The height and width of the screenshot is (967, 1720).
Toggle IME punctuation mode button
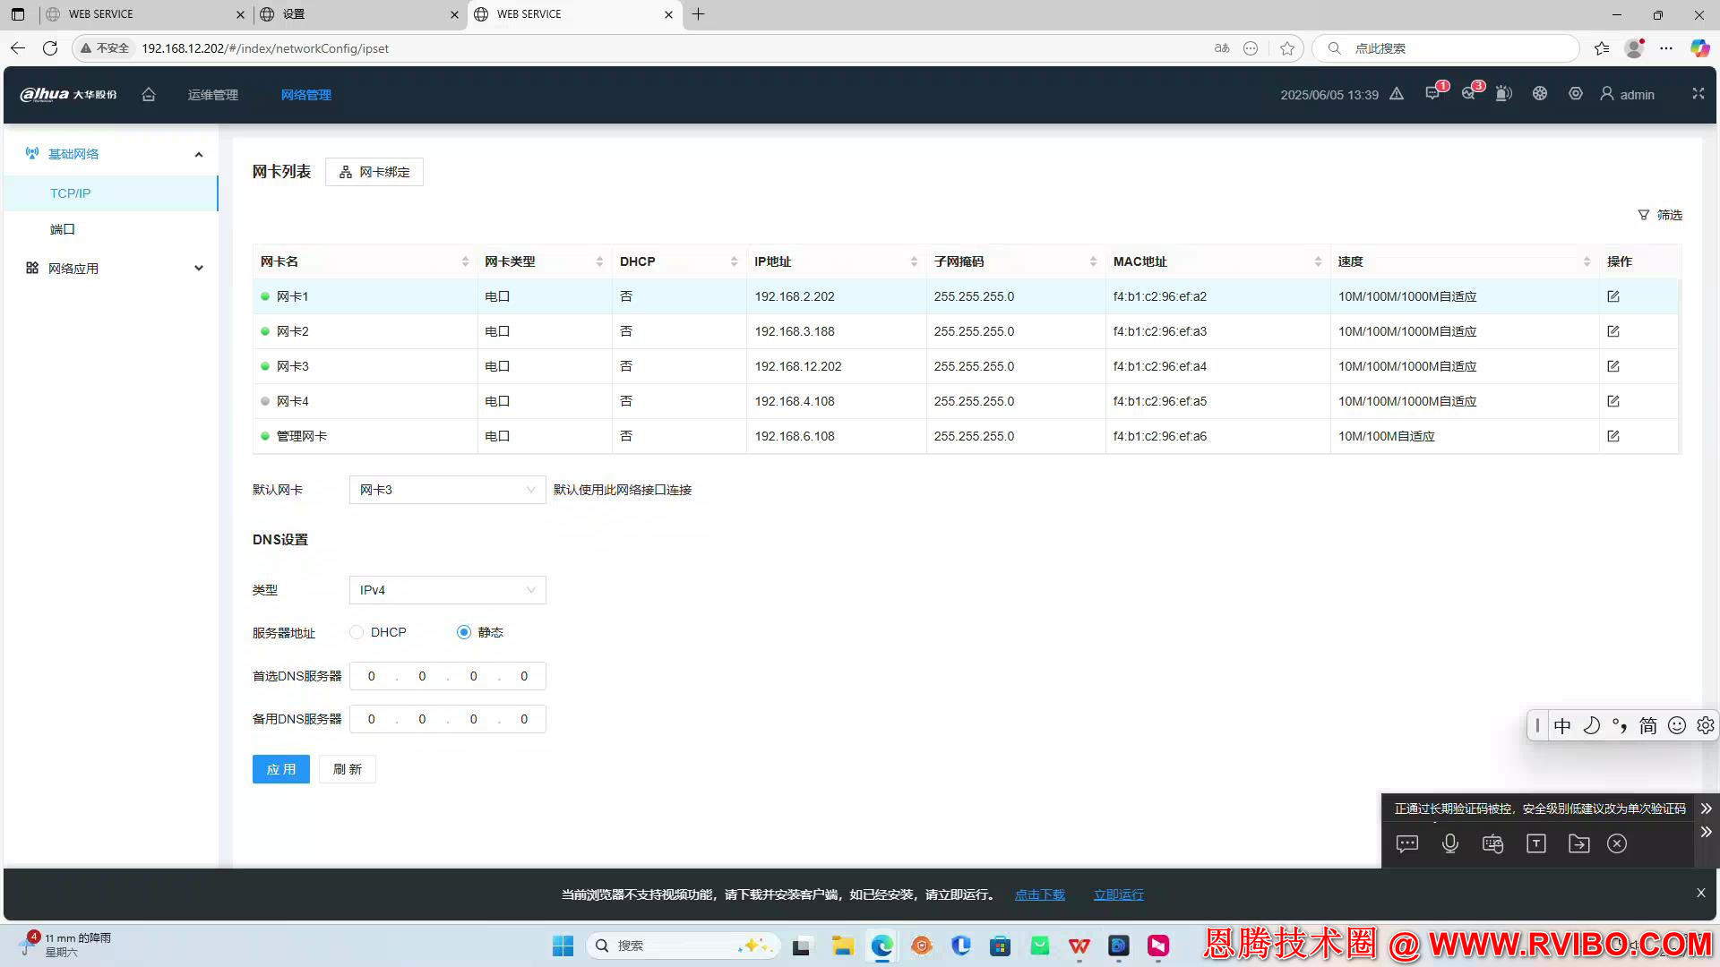[x=1620, y=725]
